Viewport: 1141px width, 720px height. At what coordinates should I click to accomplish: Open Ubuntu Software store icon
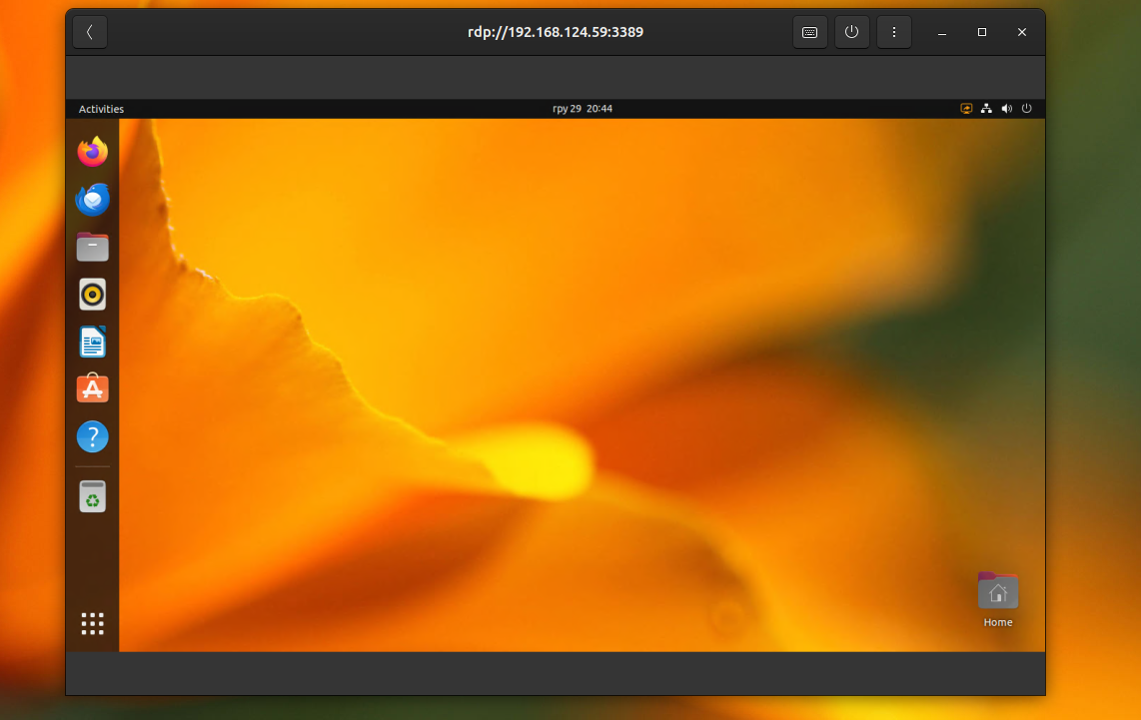(x=92, y=389)
